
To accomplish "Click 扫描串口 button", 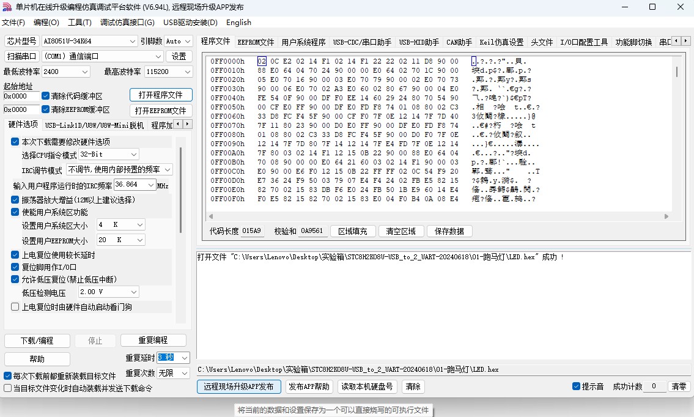I will click(x=21, y=56).
